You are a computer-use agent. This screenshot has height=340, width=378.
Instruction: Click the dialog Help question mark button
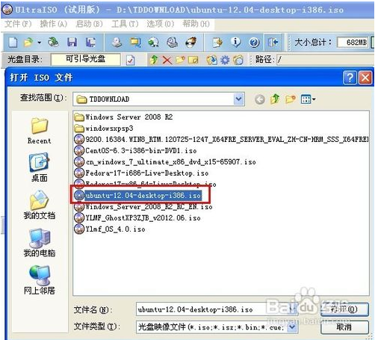coord(350,78)
